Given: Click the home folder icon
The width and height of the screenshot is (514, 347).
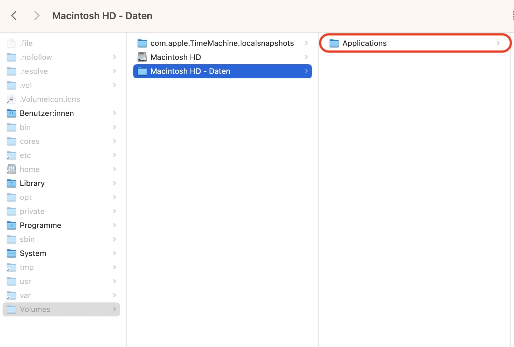Looking at the screenshot, I should [11, 169].
